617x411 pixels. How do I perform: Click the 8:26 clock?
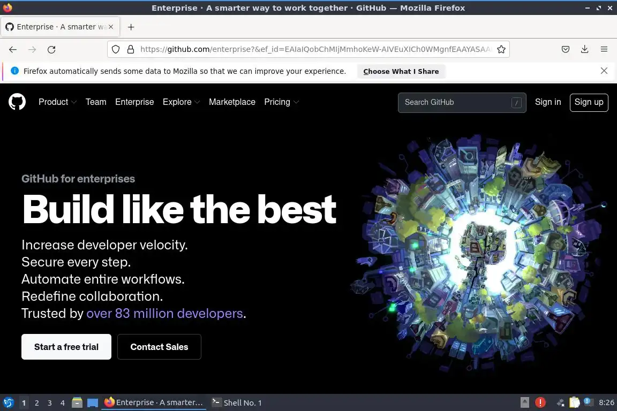click(x=606, y=402)
